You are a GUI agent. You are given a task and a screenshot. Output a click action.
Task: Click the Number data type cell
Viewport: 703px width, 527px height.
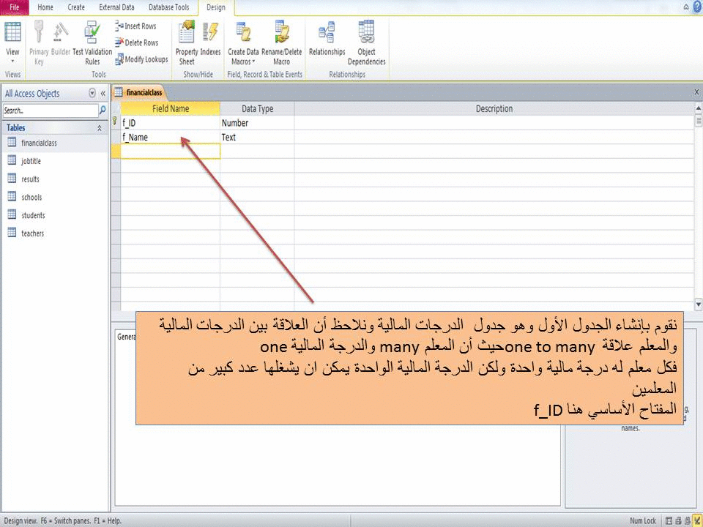(x=257, y=123)
